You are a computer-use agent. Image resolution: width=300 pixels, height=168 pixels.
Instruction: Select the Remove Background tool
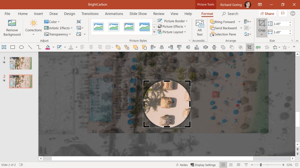coord(11,27)
